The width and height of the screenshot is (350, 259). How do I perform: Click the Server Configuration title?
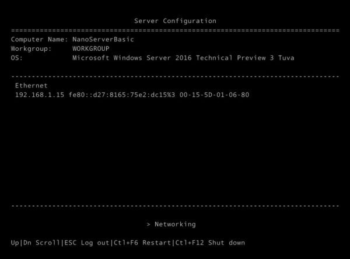point(175,21)
